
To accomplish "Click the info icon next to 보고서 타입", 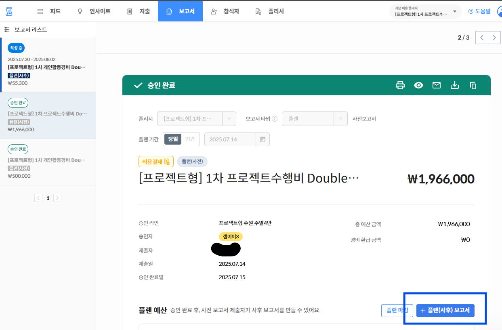I will [275, 119].
